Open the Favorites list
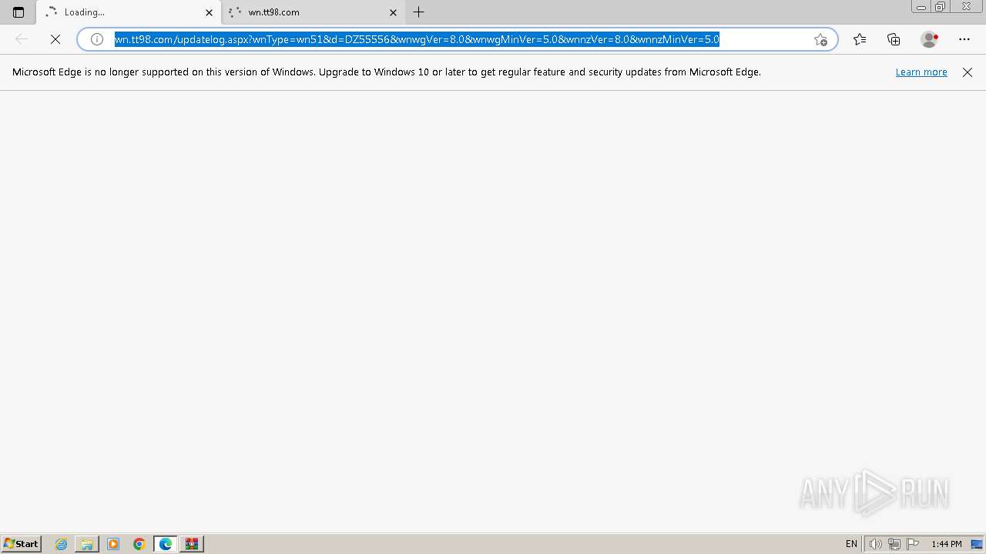 [x=860, y=39]
